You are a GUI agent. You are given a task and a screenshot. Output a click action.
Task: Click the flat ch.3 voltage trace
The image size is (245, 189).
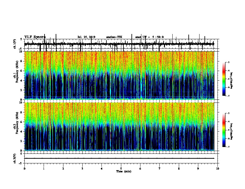click(x=119, y=158)
